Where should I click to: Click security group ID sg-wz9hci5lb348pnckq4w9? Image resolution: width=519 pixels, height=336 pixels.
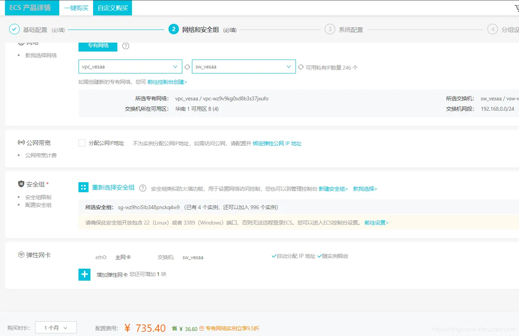point(149,207)
